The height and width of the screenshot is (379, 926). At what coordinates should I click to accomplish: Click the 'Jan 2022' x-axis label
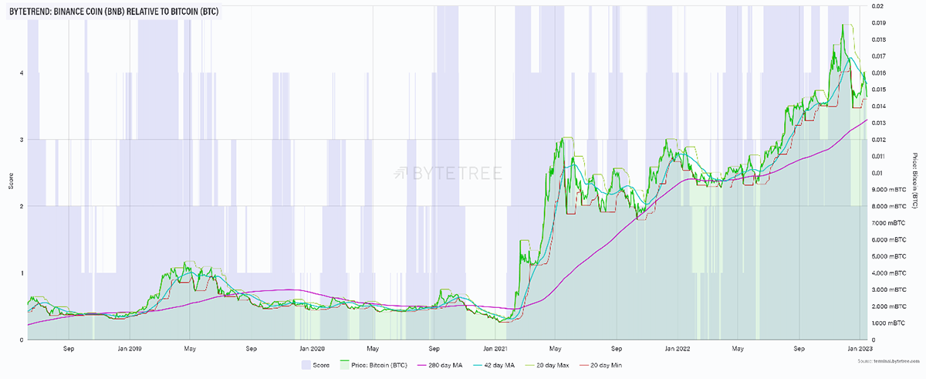[677, 348]
